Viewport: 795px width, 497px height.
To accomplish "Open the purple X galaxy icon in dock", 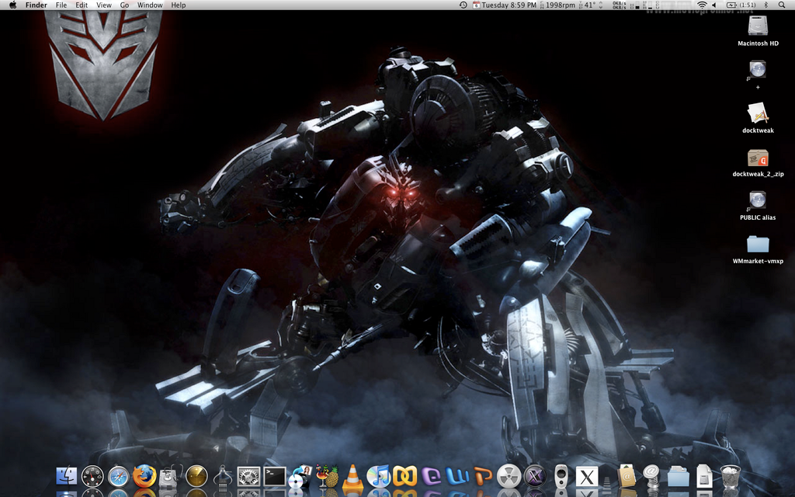I will 535,477.
